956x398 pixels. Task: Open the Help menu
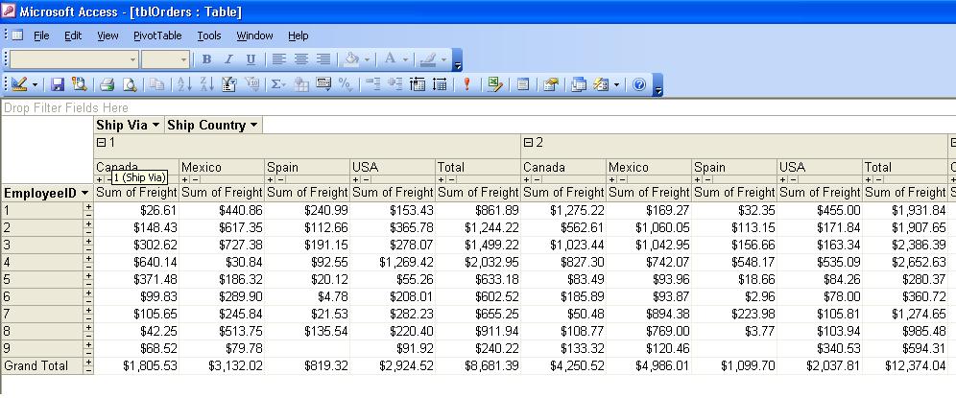tap(299, 35)
